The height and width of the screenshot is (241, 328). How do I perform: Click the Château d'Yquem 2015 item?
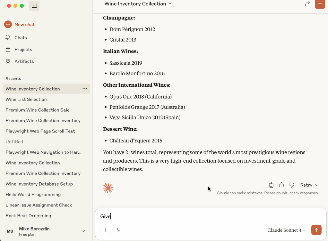coord(136,141)
